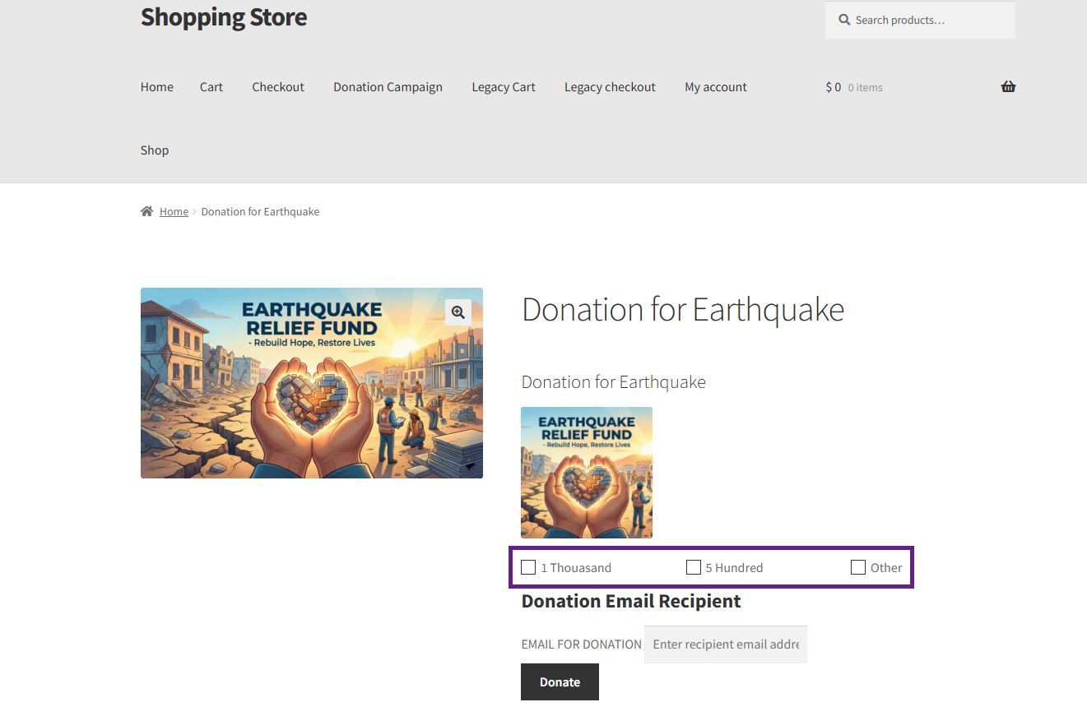Open Legacy Cart from navigation
Image resolution: width=1087 pixels, height=716 pixels.
click(504, 87)
